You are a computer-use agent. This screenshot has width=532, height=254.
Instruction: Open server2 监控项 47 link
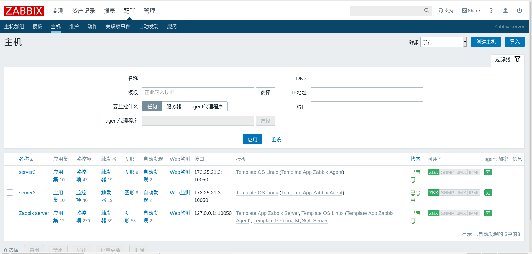(x=81, y=176)
